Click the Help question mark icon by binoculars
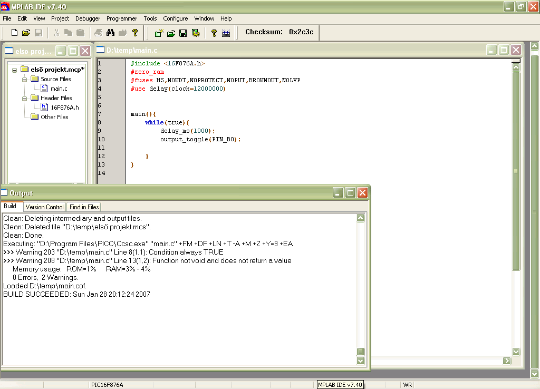 [135, 33]
